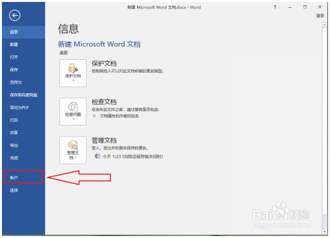Open the 管理文档 dropdown button
Image resolution: width=330 pixels, height=238 pixels.
pos(73,150)
